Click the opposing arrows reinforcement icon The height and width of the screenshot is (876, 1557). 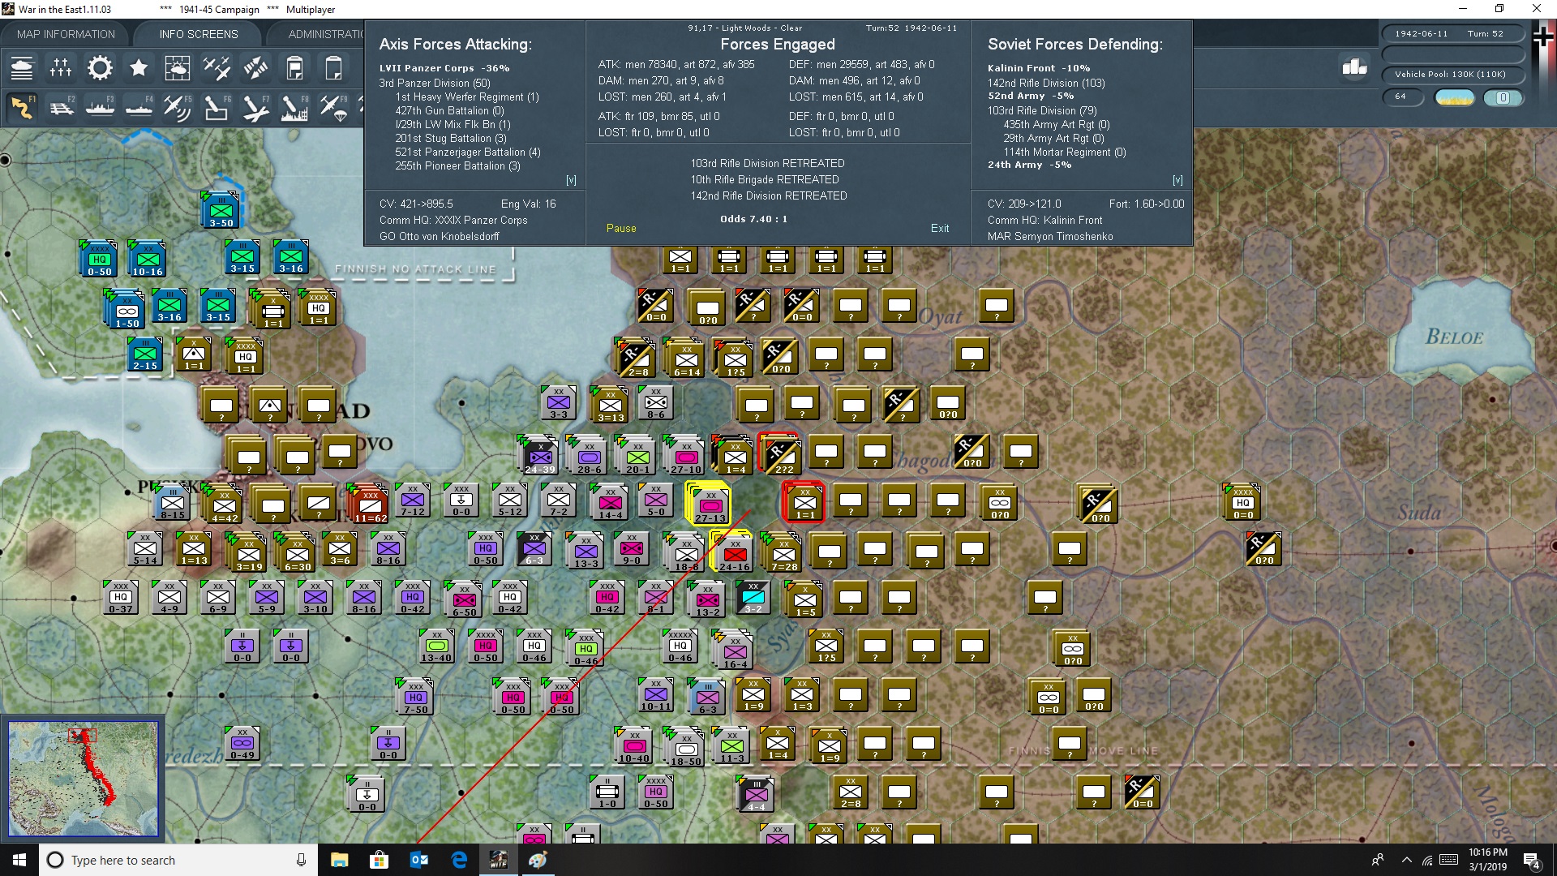point(255,67)
